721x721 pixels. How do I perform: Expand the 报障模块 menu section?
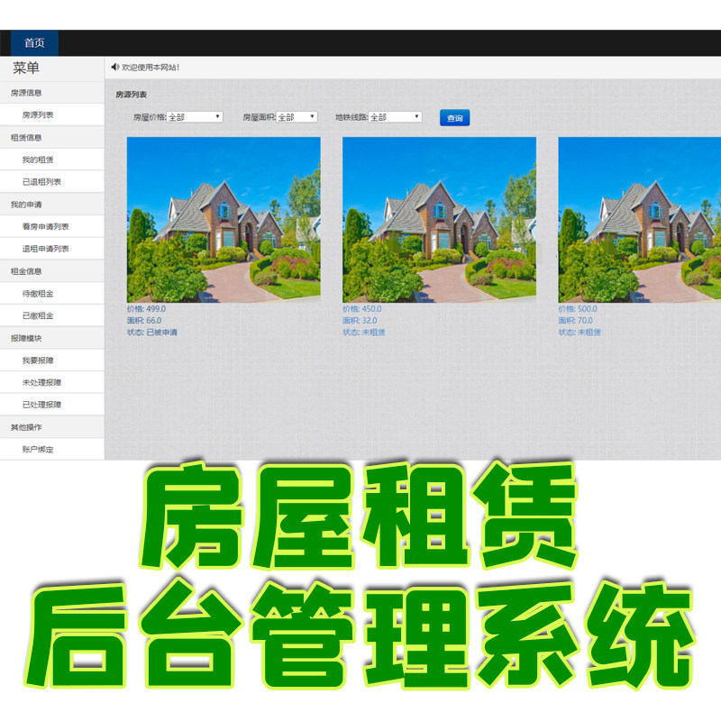pyautogui.click(x=52, y=338)
